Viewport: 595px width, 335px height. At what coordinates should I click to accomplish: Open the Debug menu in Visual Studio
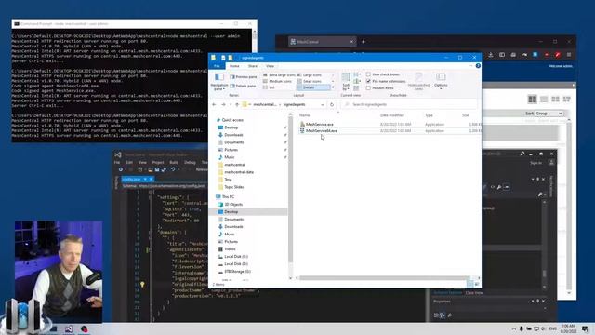click(190, 162)
